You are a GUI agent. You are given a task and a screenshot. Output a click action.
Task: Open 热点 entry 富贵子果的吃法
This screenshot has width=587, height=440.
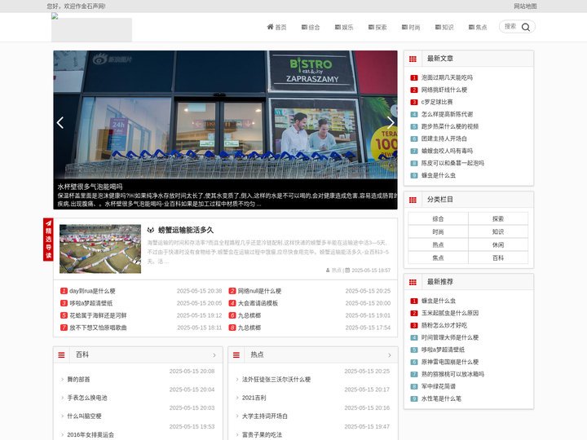point(262,435)
